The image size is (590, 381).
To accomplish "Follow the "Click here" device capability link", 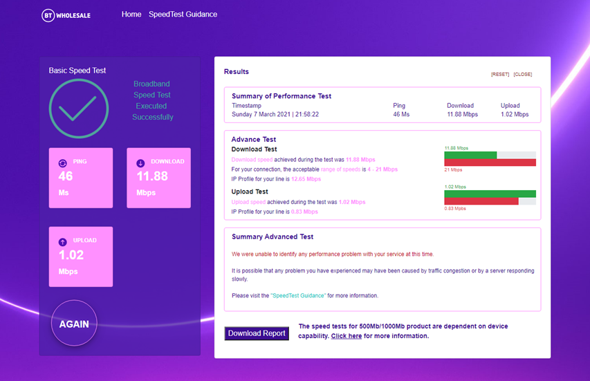I will 346,336.
